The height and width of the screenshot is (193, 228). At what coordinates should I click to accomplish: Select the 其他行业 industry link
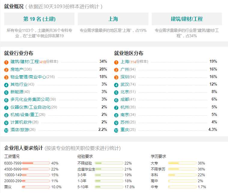(x=19, y=84)
